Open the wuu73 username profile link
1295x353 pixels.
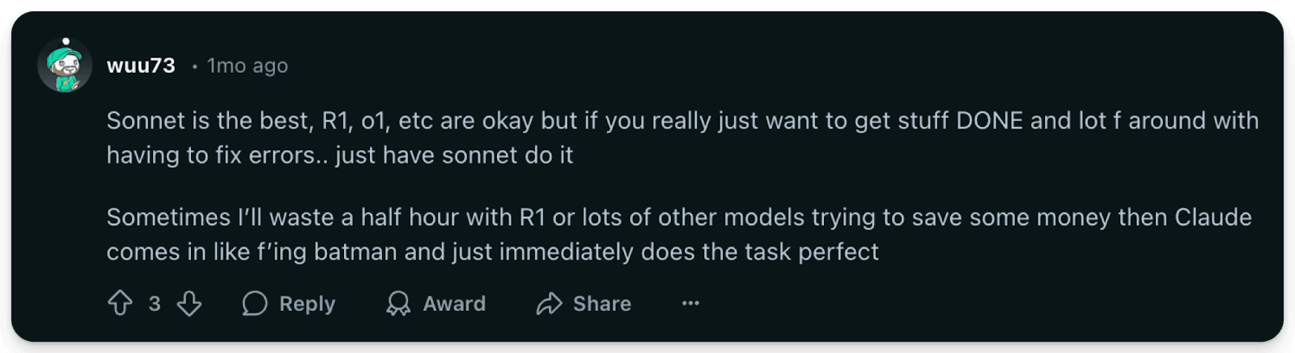pos(141,65)
